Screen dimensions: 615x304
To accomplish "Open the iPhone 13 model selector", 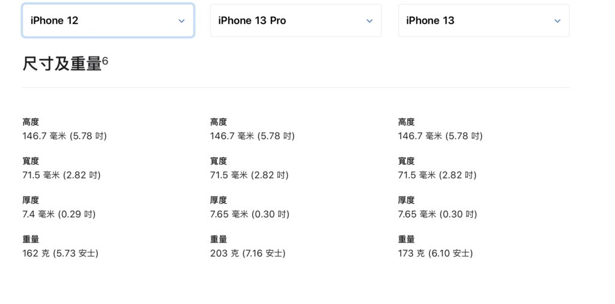I will click(x=483, y=20).
